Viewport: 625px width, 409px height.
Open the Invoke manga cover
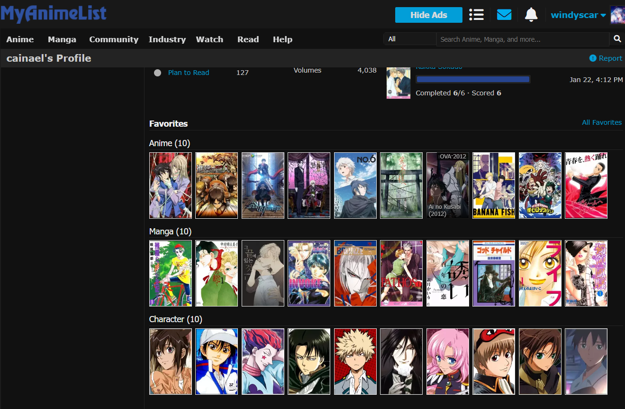(309, 273)
